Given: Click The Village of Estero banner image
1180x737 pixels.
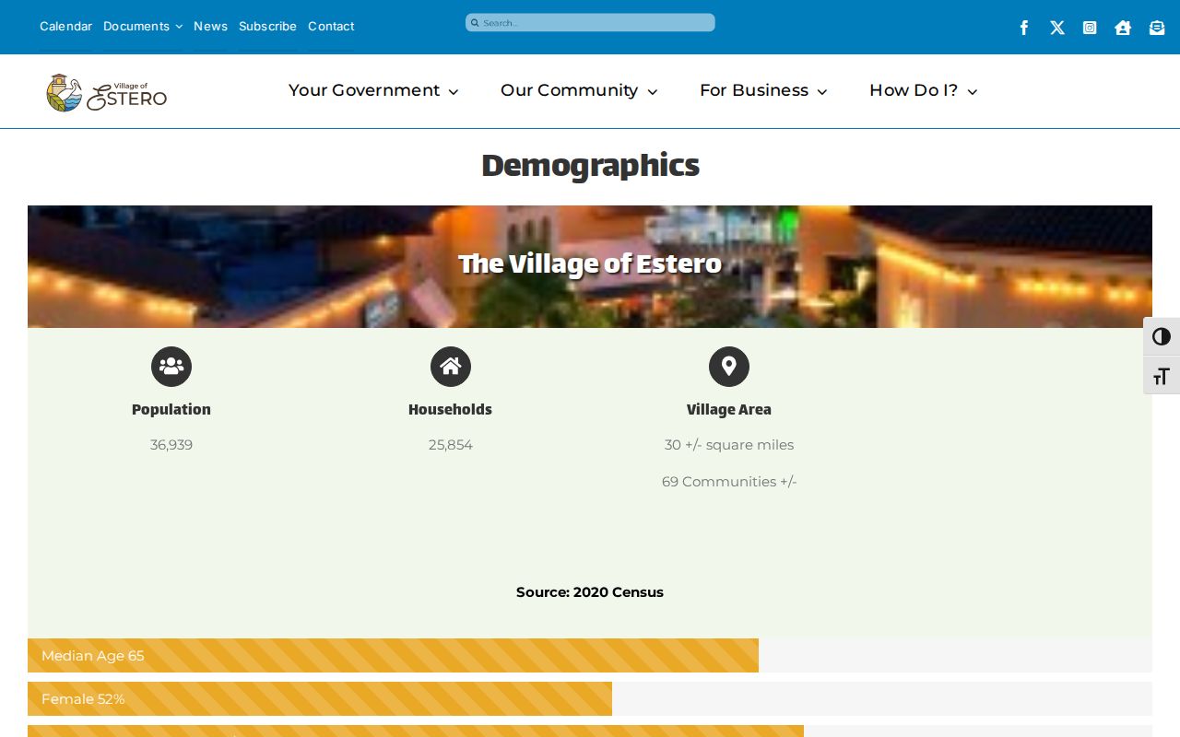Looking at the screenshot, I should pos(590,266).
